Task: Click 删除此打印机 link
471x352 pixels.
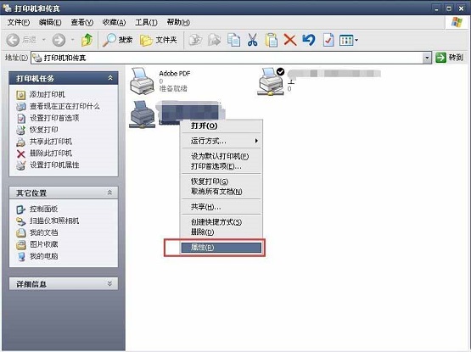Action: [51, 154]
